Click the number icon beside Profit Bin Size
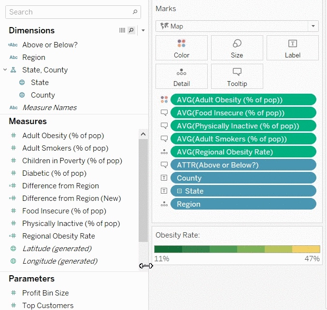The image size is (327, 310). 14,293
